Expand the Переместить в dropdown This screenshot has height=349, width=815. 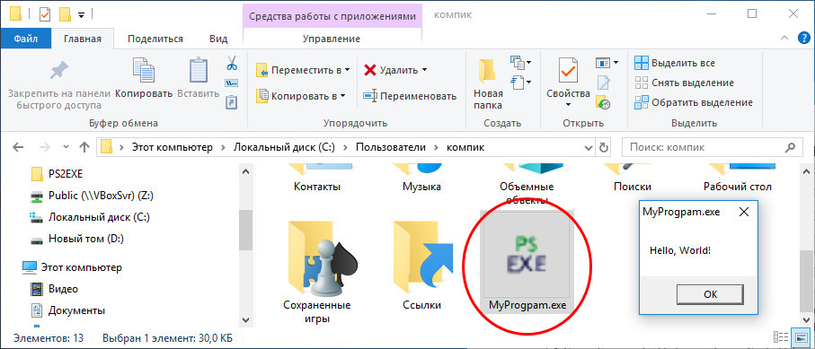pos(347,70)
